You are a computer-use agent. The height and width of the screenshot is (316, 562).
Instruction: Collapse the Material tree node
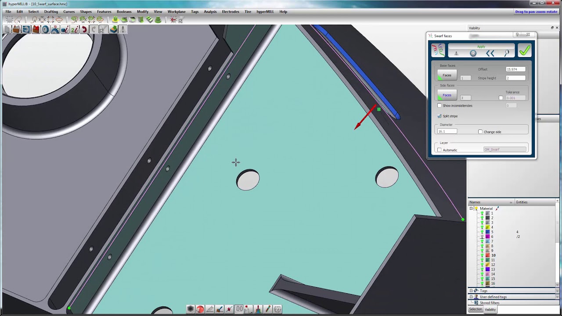471,208
